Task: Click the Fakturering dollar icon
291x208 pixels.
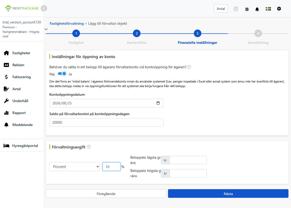Action: 6,77
